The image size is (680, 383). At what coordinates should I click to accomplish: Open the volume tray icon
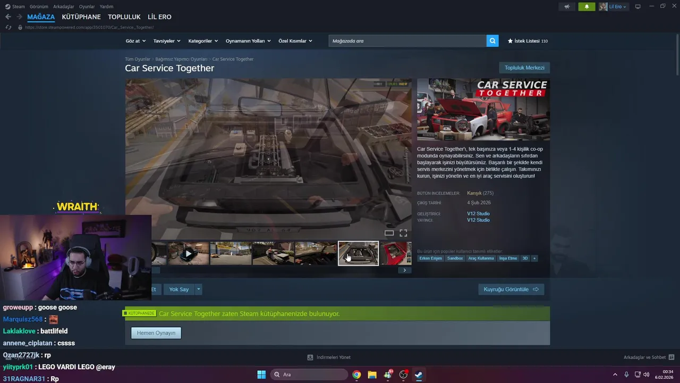tap(647, 374)
